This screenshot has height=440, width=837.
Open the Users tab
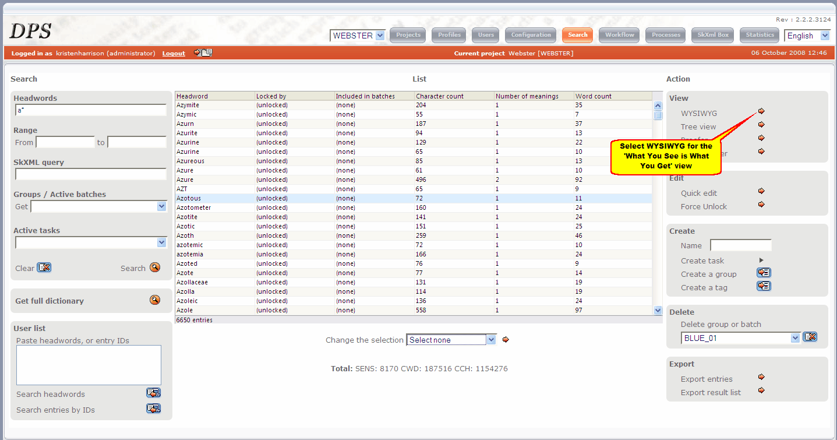tap(486, 35)
